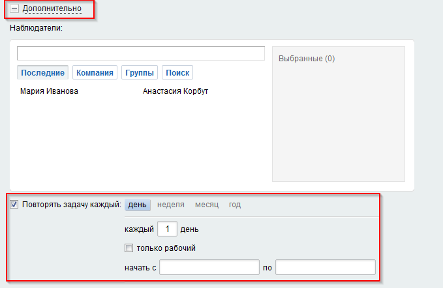The height and width of the screenshot is (288, 443).
Task: Open the Группы tab
Action: [x=140, y=73]
